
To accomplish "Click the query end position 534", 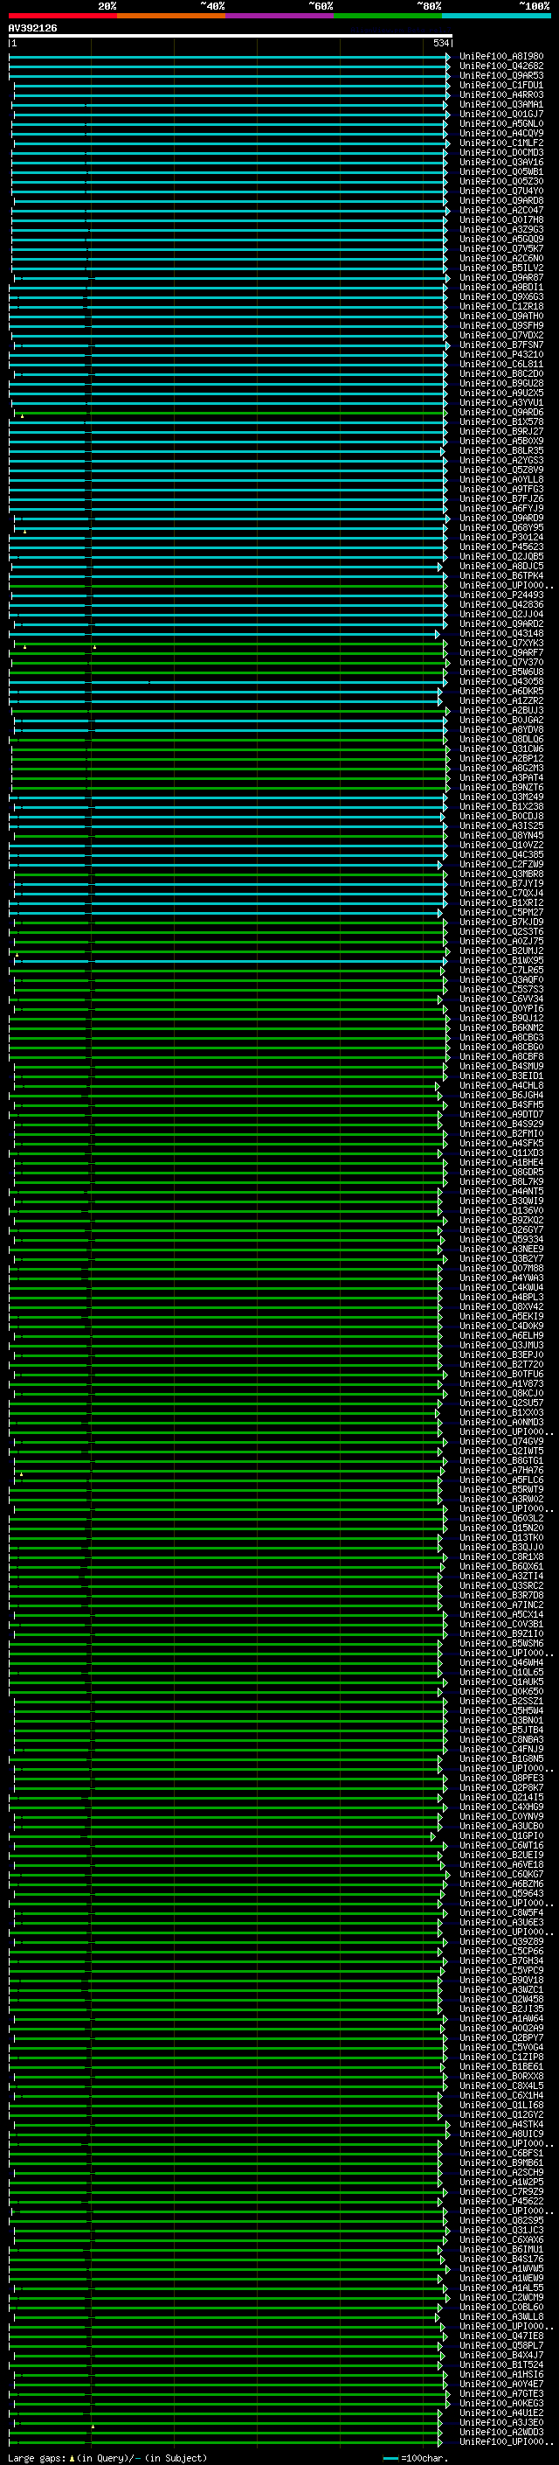I will pyautogui.click(x=441, y=43).
